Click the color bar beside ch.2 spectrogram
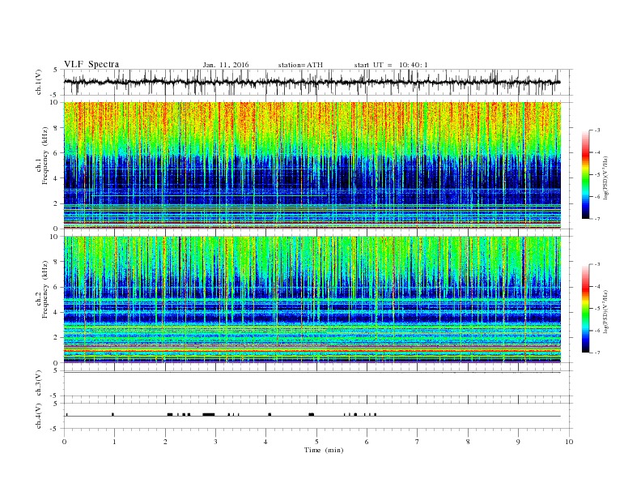Image resolution: width=641 pixels, height=496 pixels. tap(585, 308)
